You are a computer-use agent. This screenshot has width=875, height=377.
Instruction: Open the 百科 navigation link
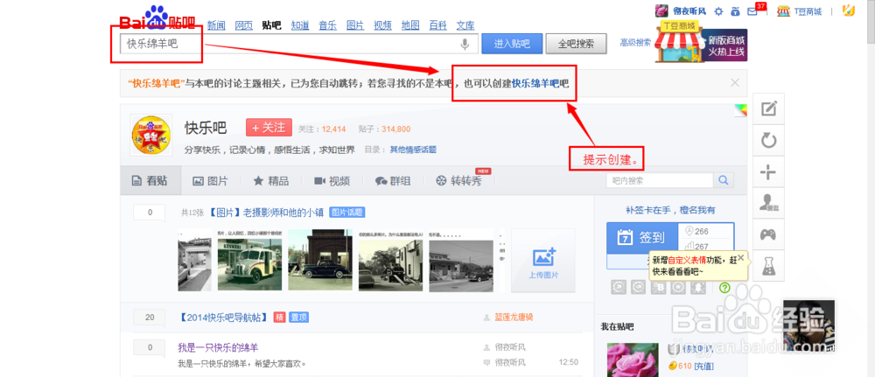pos(437,25)
